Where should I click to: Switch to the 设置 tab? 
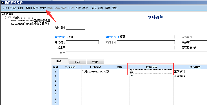[95, 62]
